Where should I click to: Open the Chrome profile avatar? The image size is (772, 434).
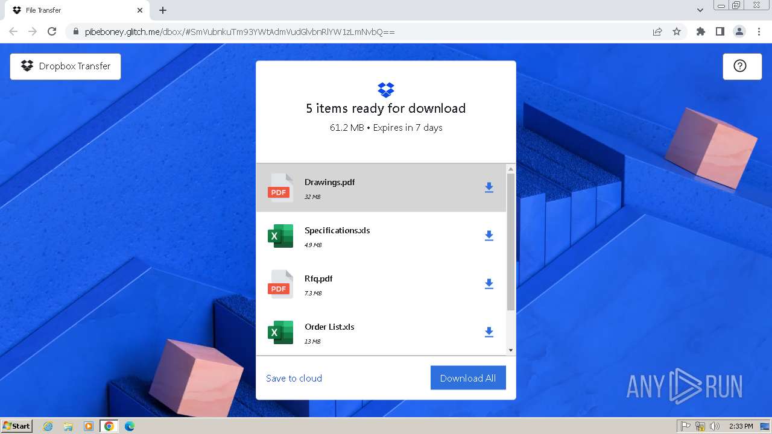coord(739,31)
